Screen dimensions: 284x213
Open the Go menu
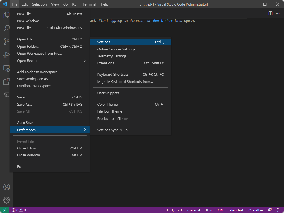[x=65, y=4]
